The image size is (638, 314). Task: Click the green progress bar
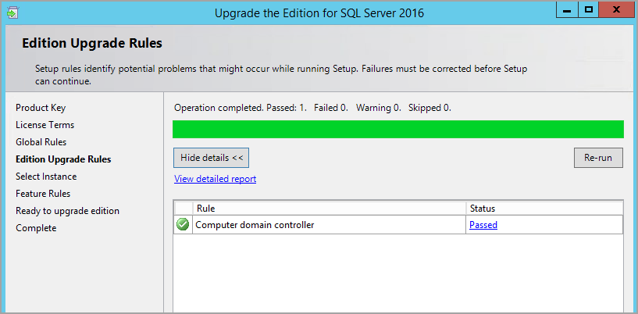point(397,129)
